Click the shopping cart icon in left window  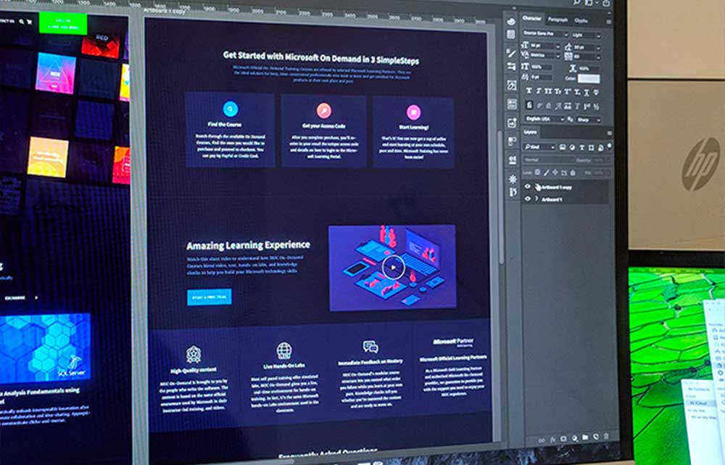coord(29,21)
